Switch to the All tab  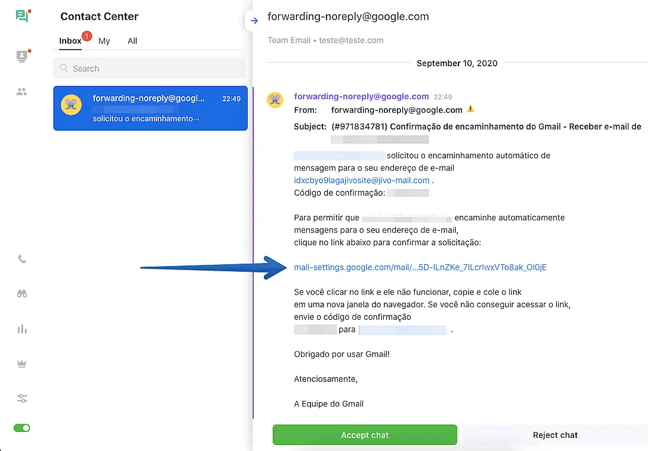pyautogui.click(x=133, y=41)
